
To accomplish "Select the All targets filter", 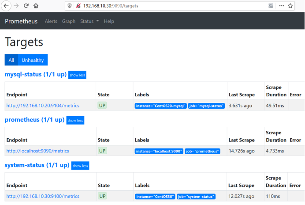I will [11, 60].
